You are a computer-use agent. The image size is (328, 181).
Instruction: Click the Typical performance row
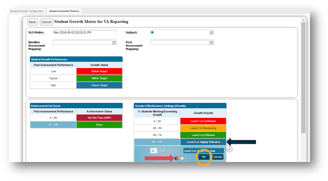click(x=53, y=78)
